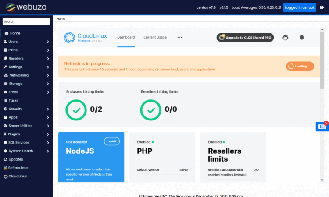Viewport: 329px width, 197px height.
Task: Click the System Health gear icon
Action: [x=5, y=151]
